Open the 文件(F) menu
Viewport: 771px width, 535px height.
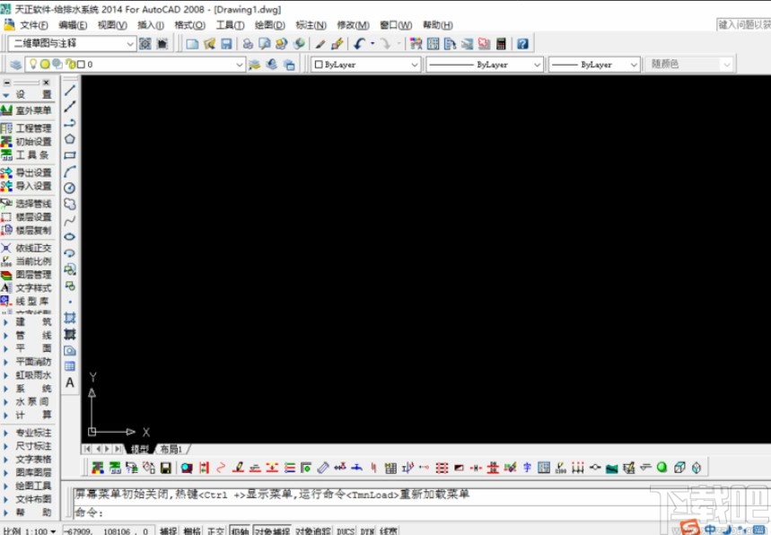coord(33,25)
